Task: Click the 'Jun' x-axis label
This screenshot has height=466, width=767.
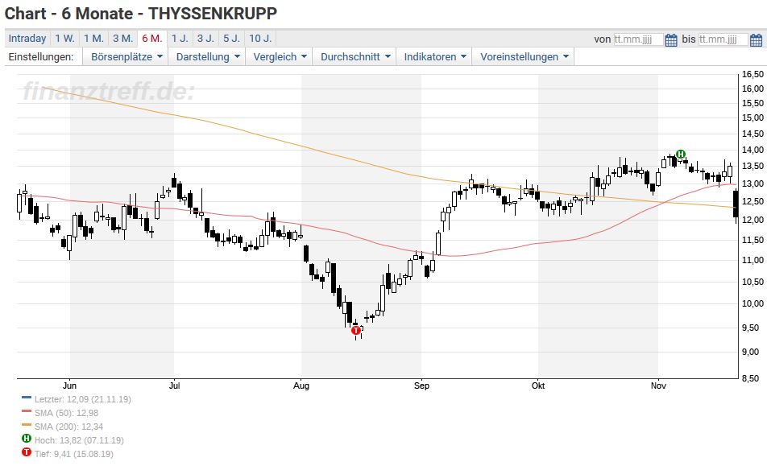Action: coord(70,386)
